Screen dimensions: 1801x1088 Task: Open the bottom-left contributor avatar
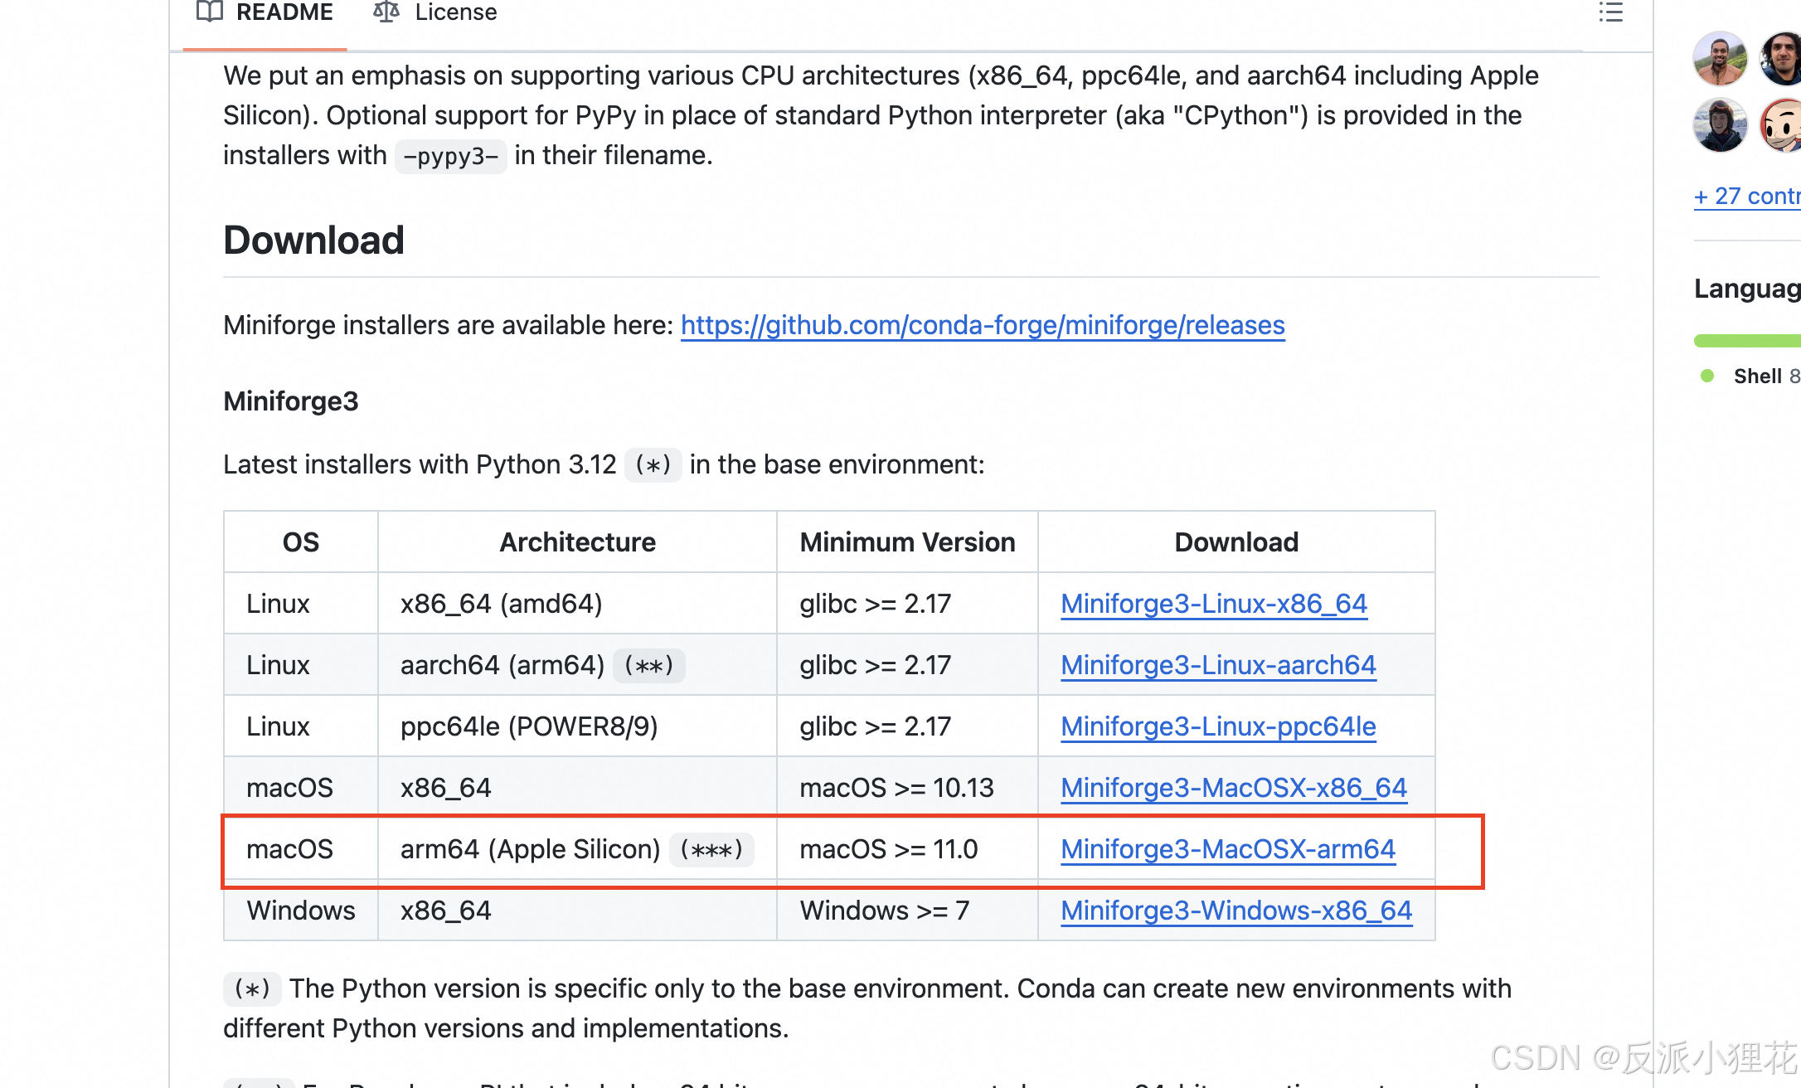(x=1720, y=125)
